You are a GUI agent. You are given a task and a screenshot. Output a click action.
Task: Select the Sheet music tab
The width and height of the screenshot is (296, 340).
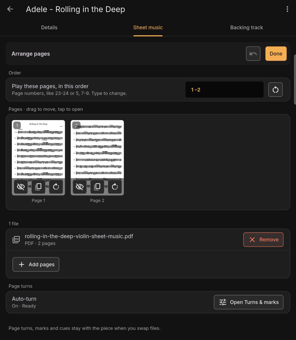148,28
